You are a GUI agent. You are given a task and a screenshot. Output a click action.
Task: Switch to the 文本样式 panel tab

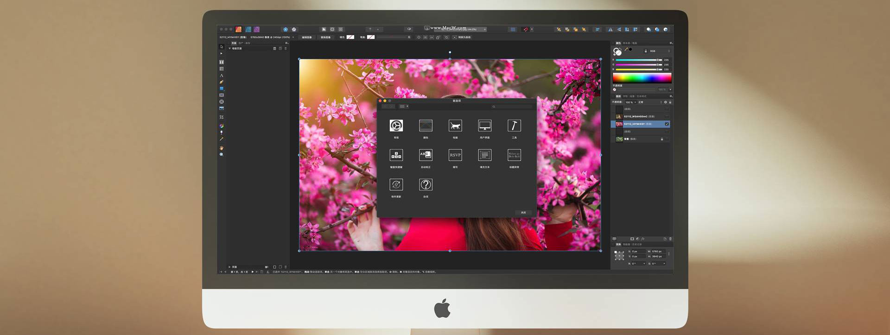(x=642, y=96)
